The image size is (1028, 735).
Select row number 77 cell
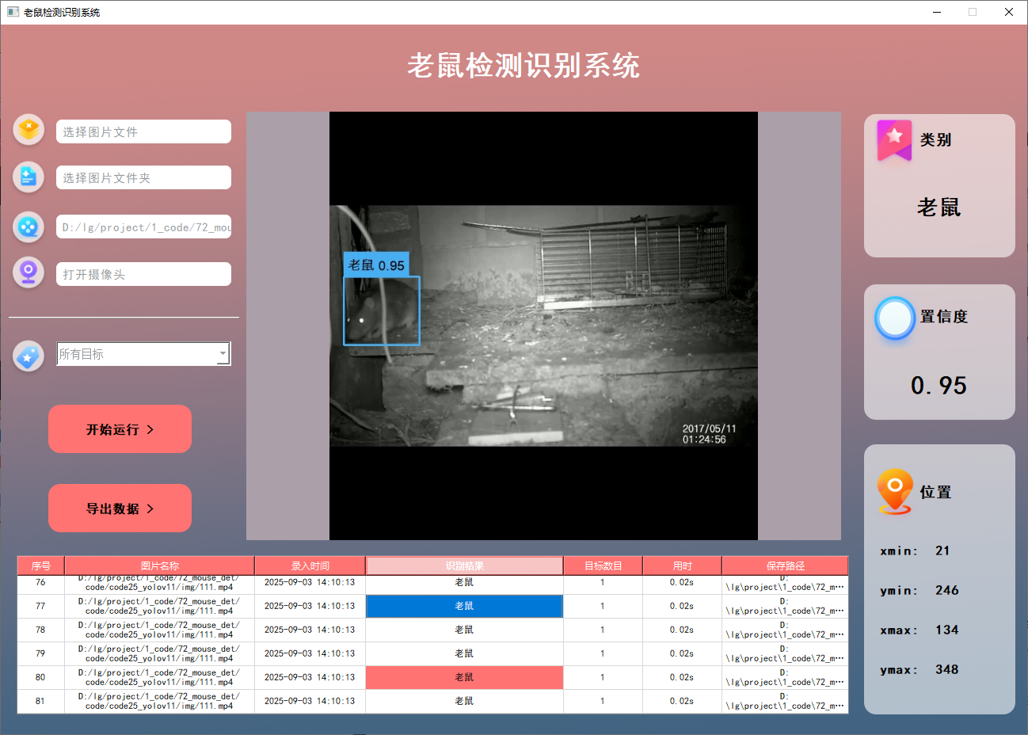click(x=40, y=606)
